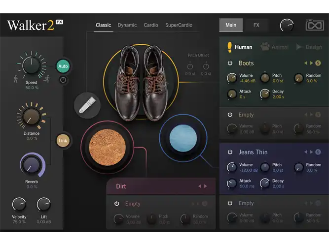Click the Boots Pitch knob
The height and width of the screenshot is (246, 329).
(265, 78)
